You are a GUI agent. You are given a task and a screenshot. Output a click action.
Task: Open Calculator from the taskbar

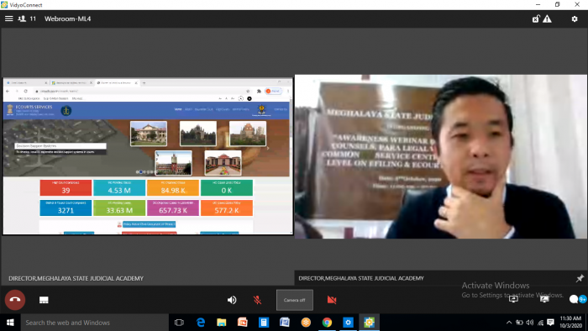[x=264, y=323]
